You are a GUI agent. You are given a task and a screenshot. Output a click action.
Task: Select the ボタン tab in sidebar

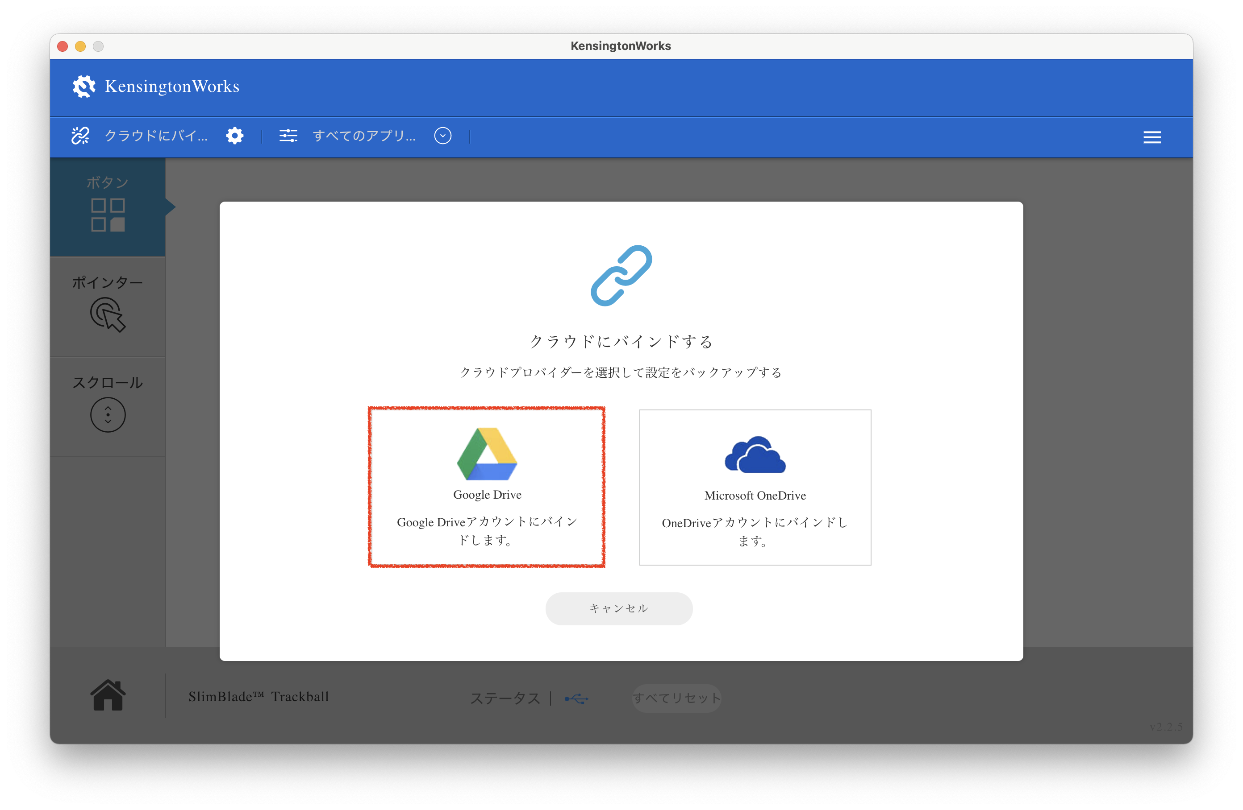[x=108, y=207]
